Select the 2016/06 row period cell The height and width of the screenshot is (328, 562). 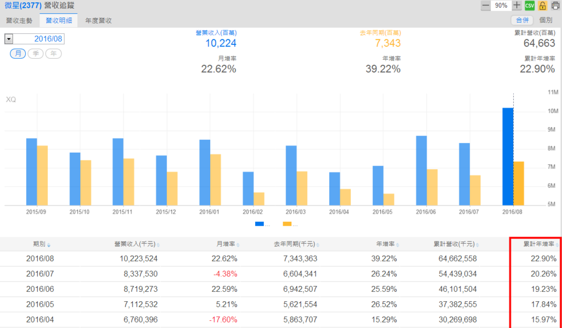[40, 289]
